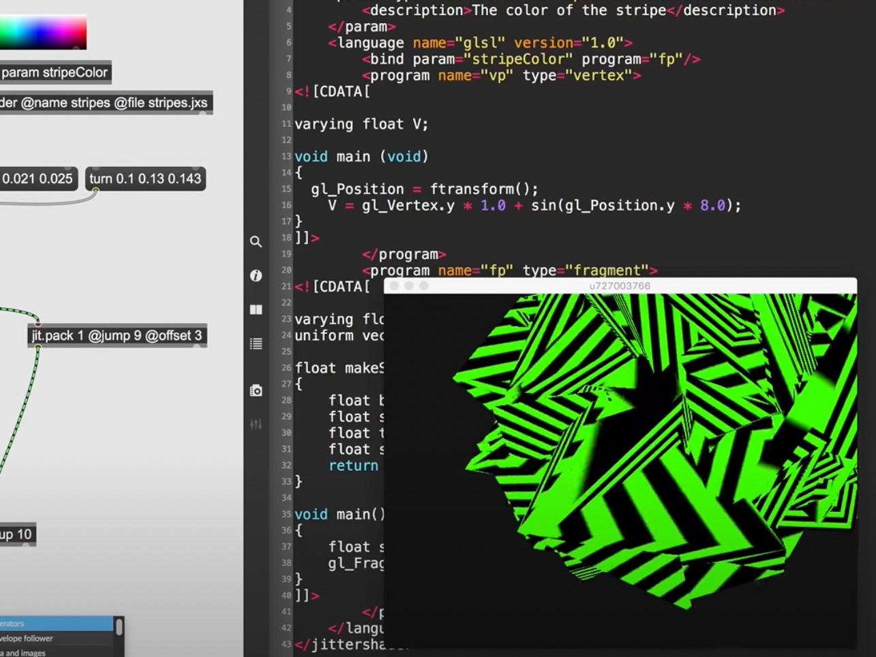Click the list's vertical scrollbar thumb
Viewport: 876px width, 657px height.
(119, 626)
